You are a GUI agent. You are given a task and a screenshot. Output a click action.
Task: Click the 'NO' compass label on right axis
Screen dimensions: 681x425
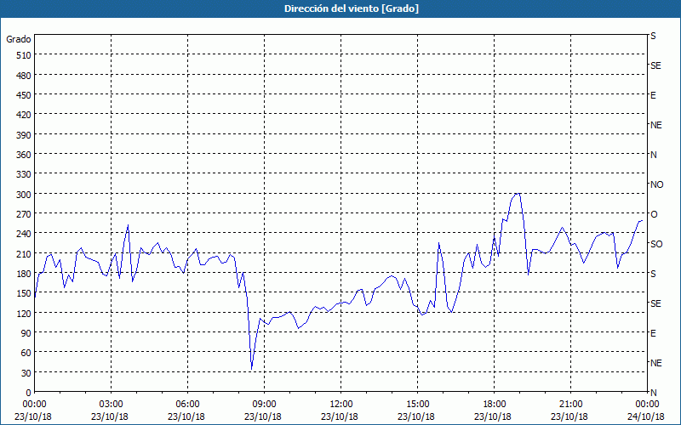click(x=656, y=184)
